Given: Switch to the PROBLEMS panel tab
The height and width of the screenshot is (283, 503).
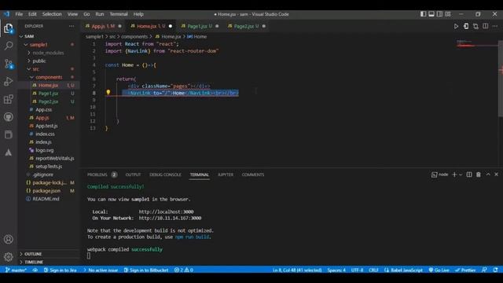Looking at the screenshot, I should [101, 175].
